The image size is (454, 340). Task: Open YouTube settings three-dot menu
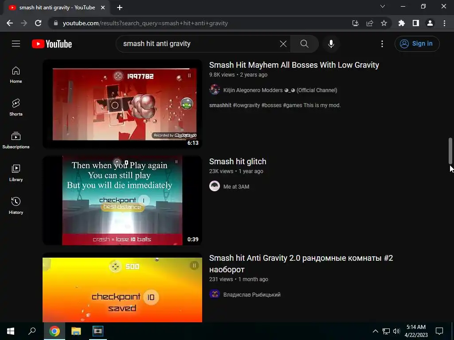[x=382, y=44]
